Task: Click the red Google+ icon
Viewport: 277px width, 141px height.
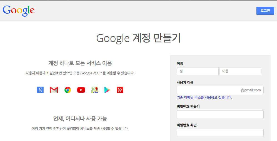Action: [120, 90]
